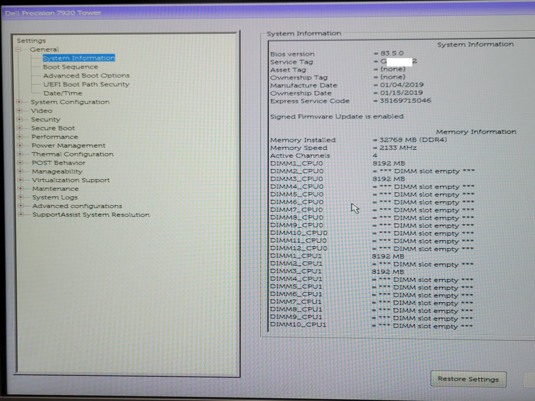535x401 pixels.
Task: Expand the Maintenance node
Action: click(x=21, y=188)
